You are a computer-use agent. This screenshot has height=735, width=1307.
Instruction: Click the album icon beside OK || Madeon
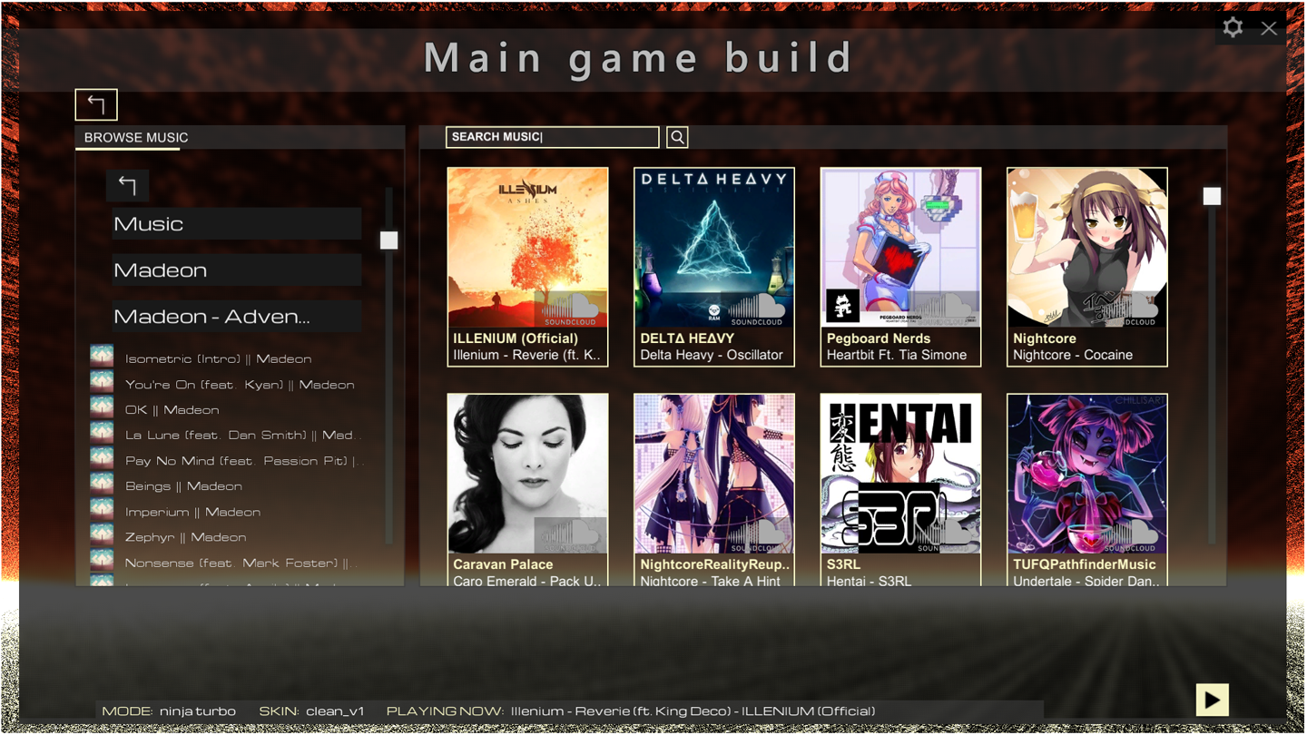pos(102,407)
